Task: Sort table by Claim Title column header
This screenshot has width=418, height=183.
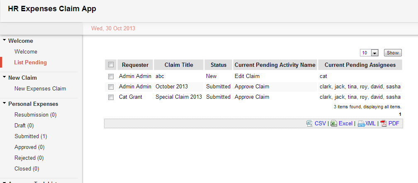Action: tap(179, 65)
